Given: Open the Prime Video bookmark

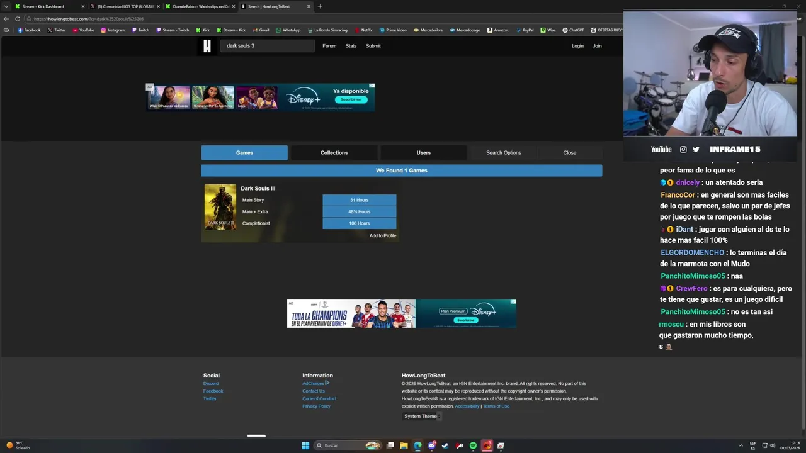Looking at the screenshot, I should (393, 30).
